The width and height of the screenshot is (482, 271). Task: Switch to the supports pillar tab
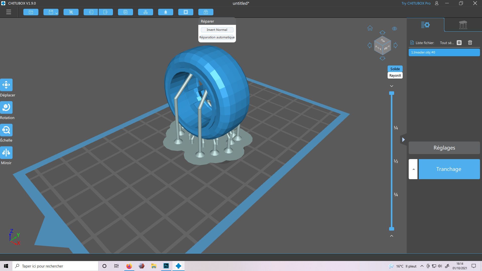click(x=463, y=25)
